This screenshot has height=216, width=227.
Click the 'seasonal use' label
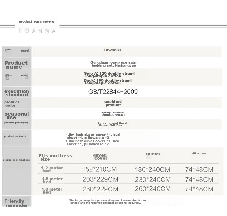coord(17,116)
